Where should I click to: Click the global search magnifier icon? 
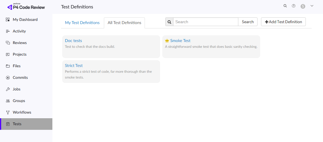pyautogui.click(x=285, y=6)
